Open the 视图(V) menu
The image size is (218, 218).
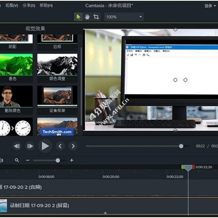pyautogui.click(x=12, y=5)
